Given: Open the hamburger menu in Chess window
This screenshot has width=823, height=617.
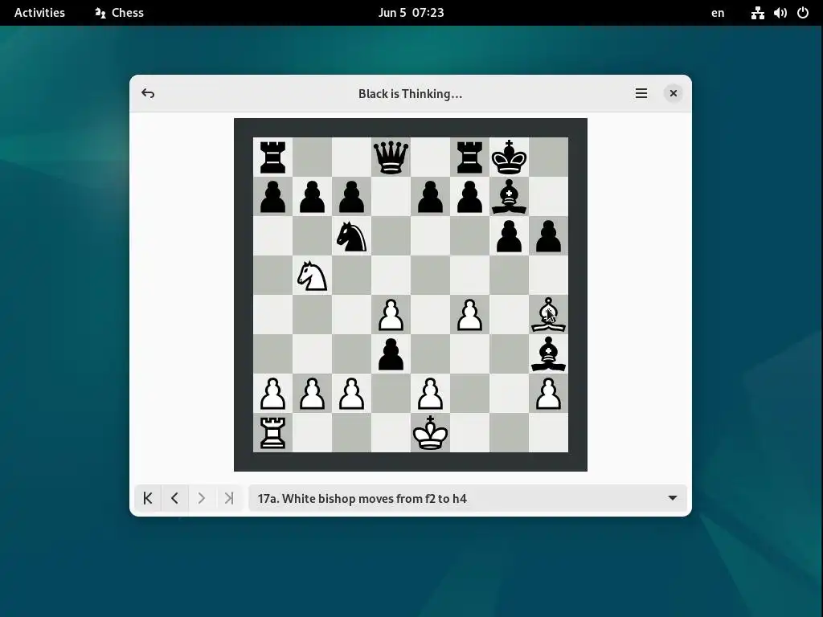Looking at the screenshot, I should click(641, 93).
